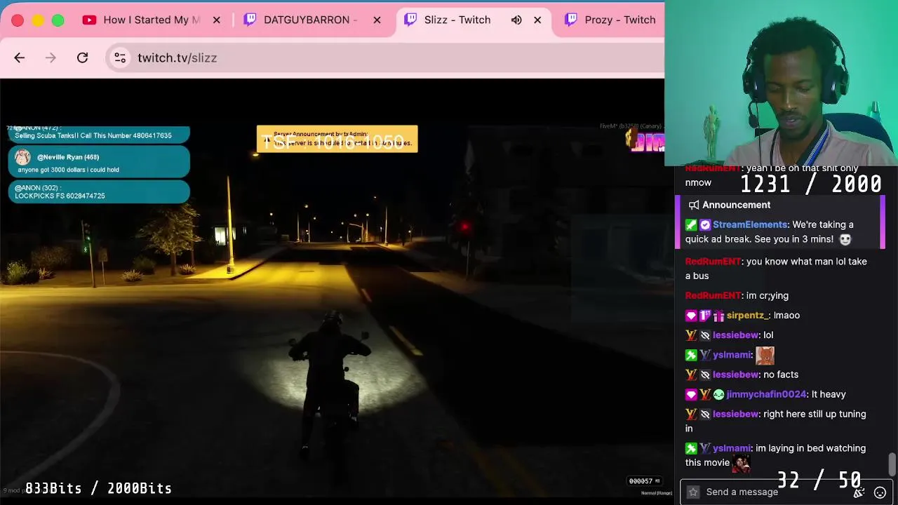Screen dimensions: 898x505
Task: Click the '1231 / 2000' counter overlay
Action: pyautogui.click(x=811, y=184)
